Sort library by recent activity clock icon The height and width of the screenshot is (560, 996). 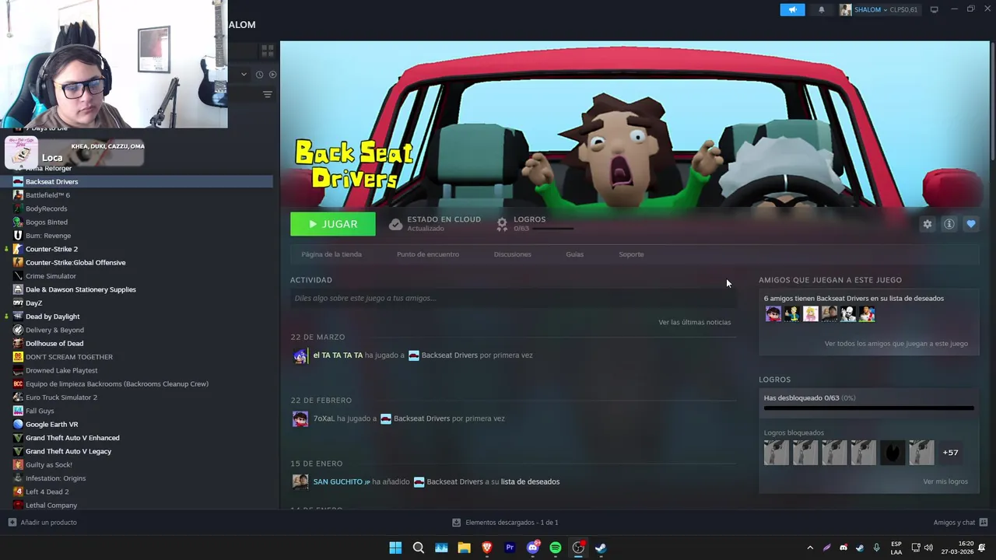259,75
